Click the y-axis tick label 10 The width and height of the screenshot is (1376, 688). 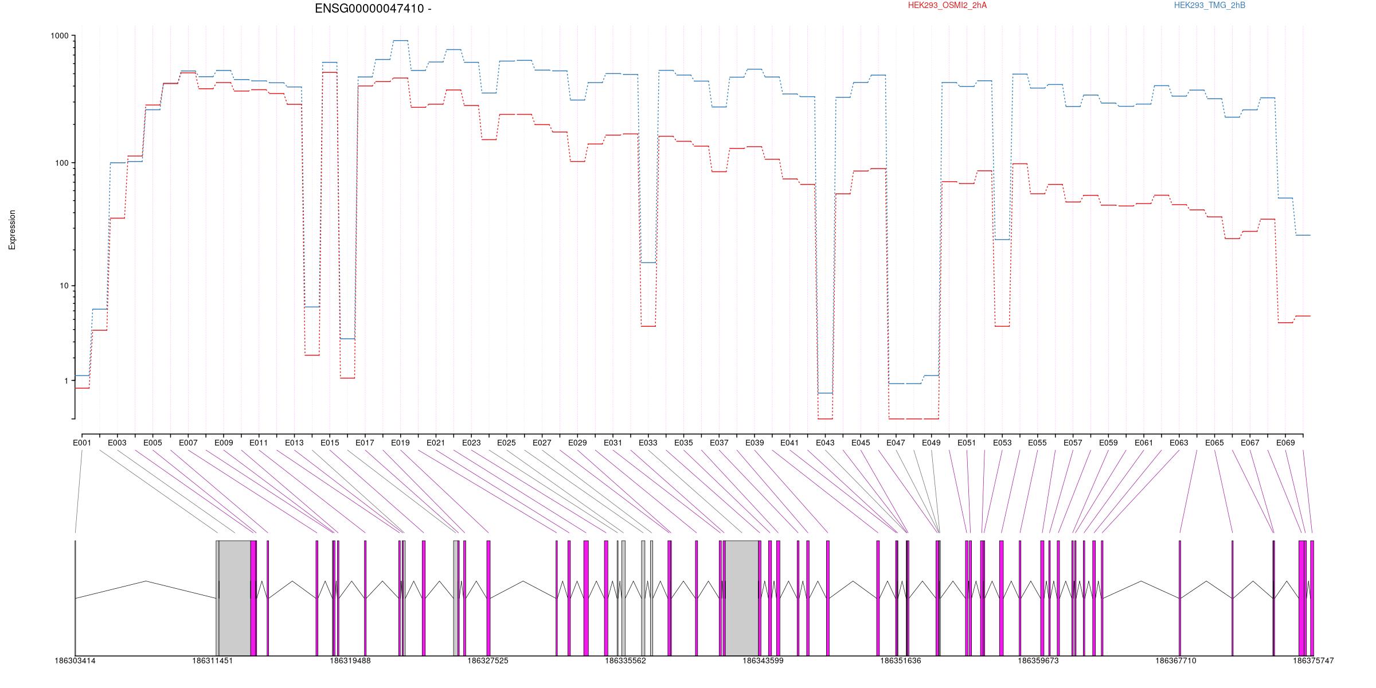click(64, 286)
